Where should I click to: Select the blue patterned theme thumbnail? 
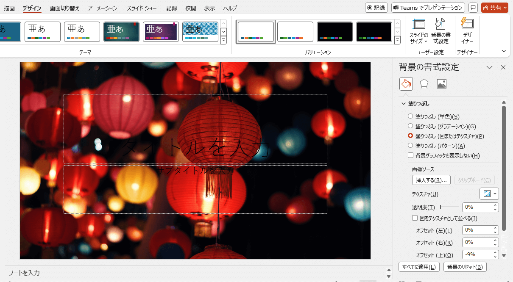201,32
